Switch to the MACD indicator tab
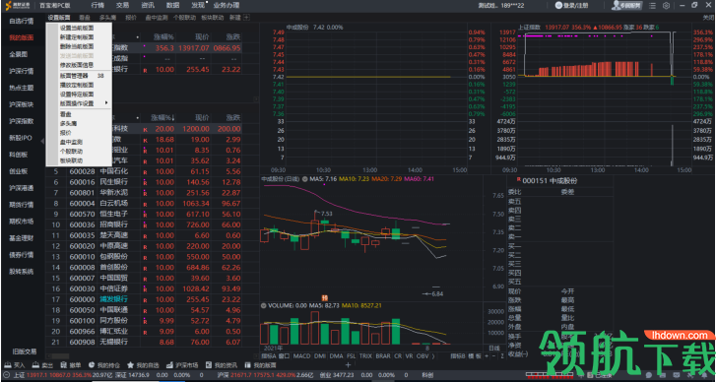This screenshot has width=716, height=382. pyautogui.click(x=301, y=356)
